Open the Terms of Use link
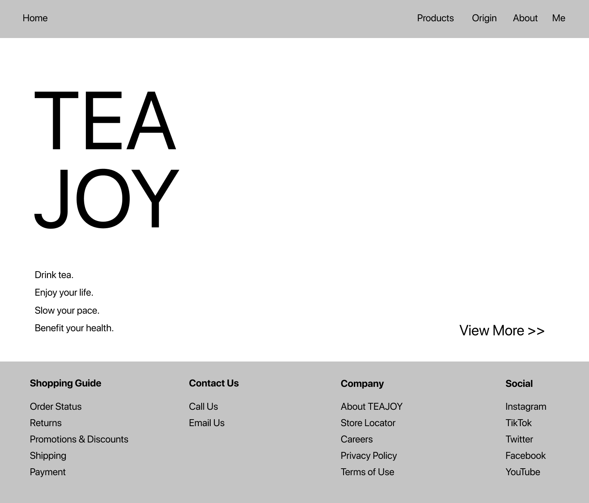The width and height of the screenshot is (589, 503). [x=367, y=472]
